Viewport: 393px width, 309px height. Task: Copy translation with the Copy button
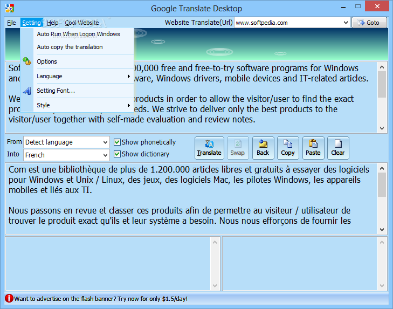pyautogui.click(x=288, y=148)
